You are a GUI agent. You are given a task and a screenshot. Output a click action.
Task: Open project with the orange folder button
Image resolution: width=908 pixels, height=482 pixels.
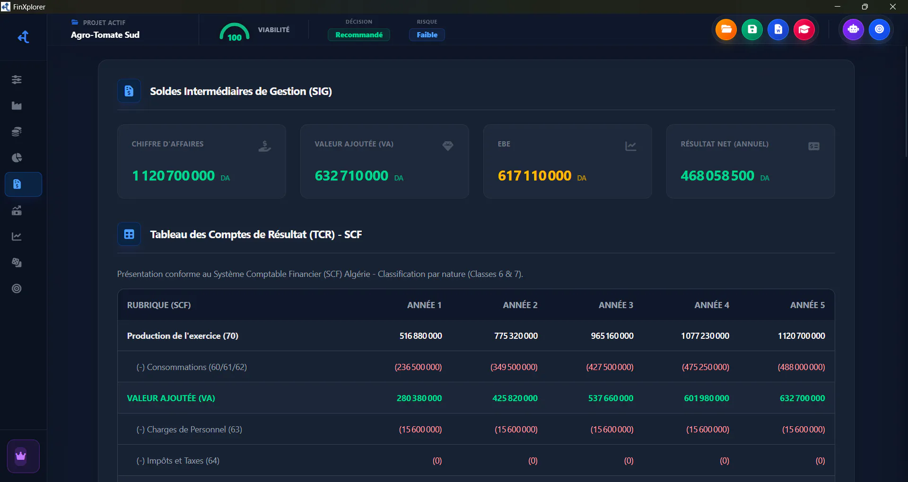(x=726, y=29)
